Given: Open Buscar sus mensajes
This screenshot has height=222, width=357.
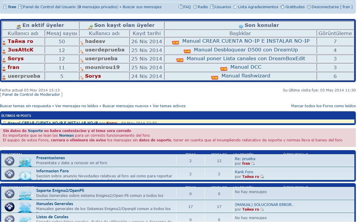Looking at the screenshot, I should [x=142, y=7].
